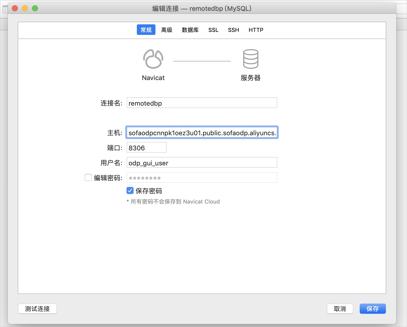The image size is (407, 327).
Task: Click the 测试连接 button
Action: (x=37, y=309)
